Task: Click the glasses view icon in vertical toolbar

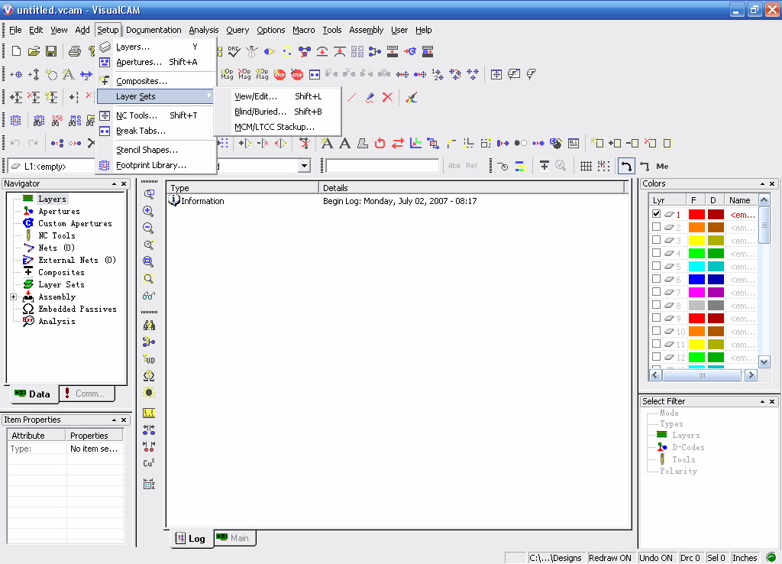Action: [149, 296]
